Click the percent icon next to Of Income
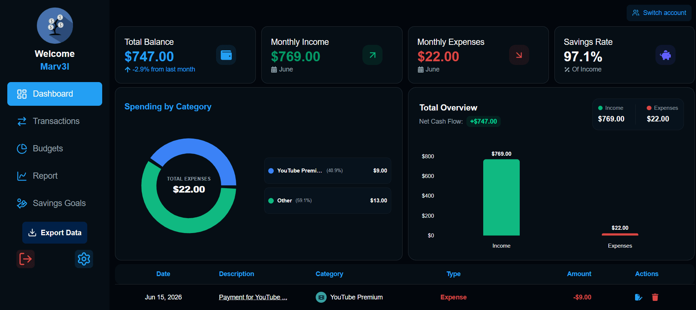 click(567, 70)
